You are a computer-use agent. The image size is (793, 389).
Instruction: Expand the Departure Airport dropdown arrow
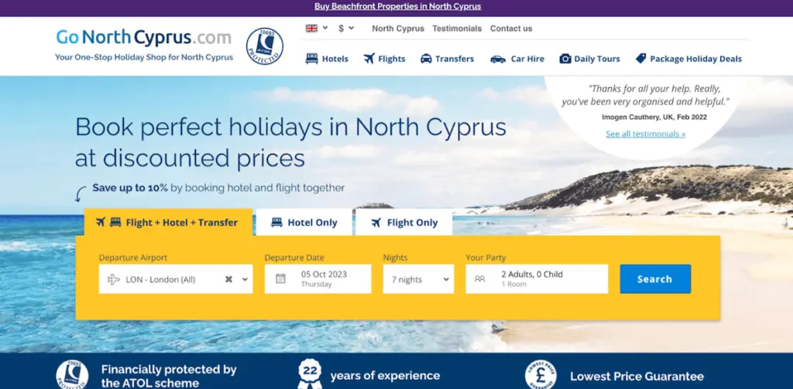[x=245, y=279]
